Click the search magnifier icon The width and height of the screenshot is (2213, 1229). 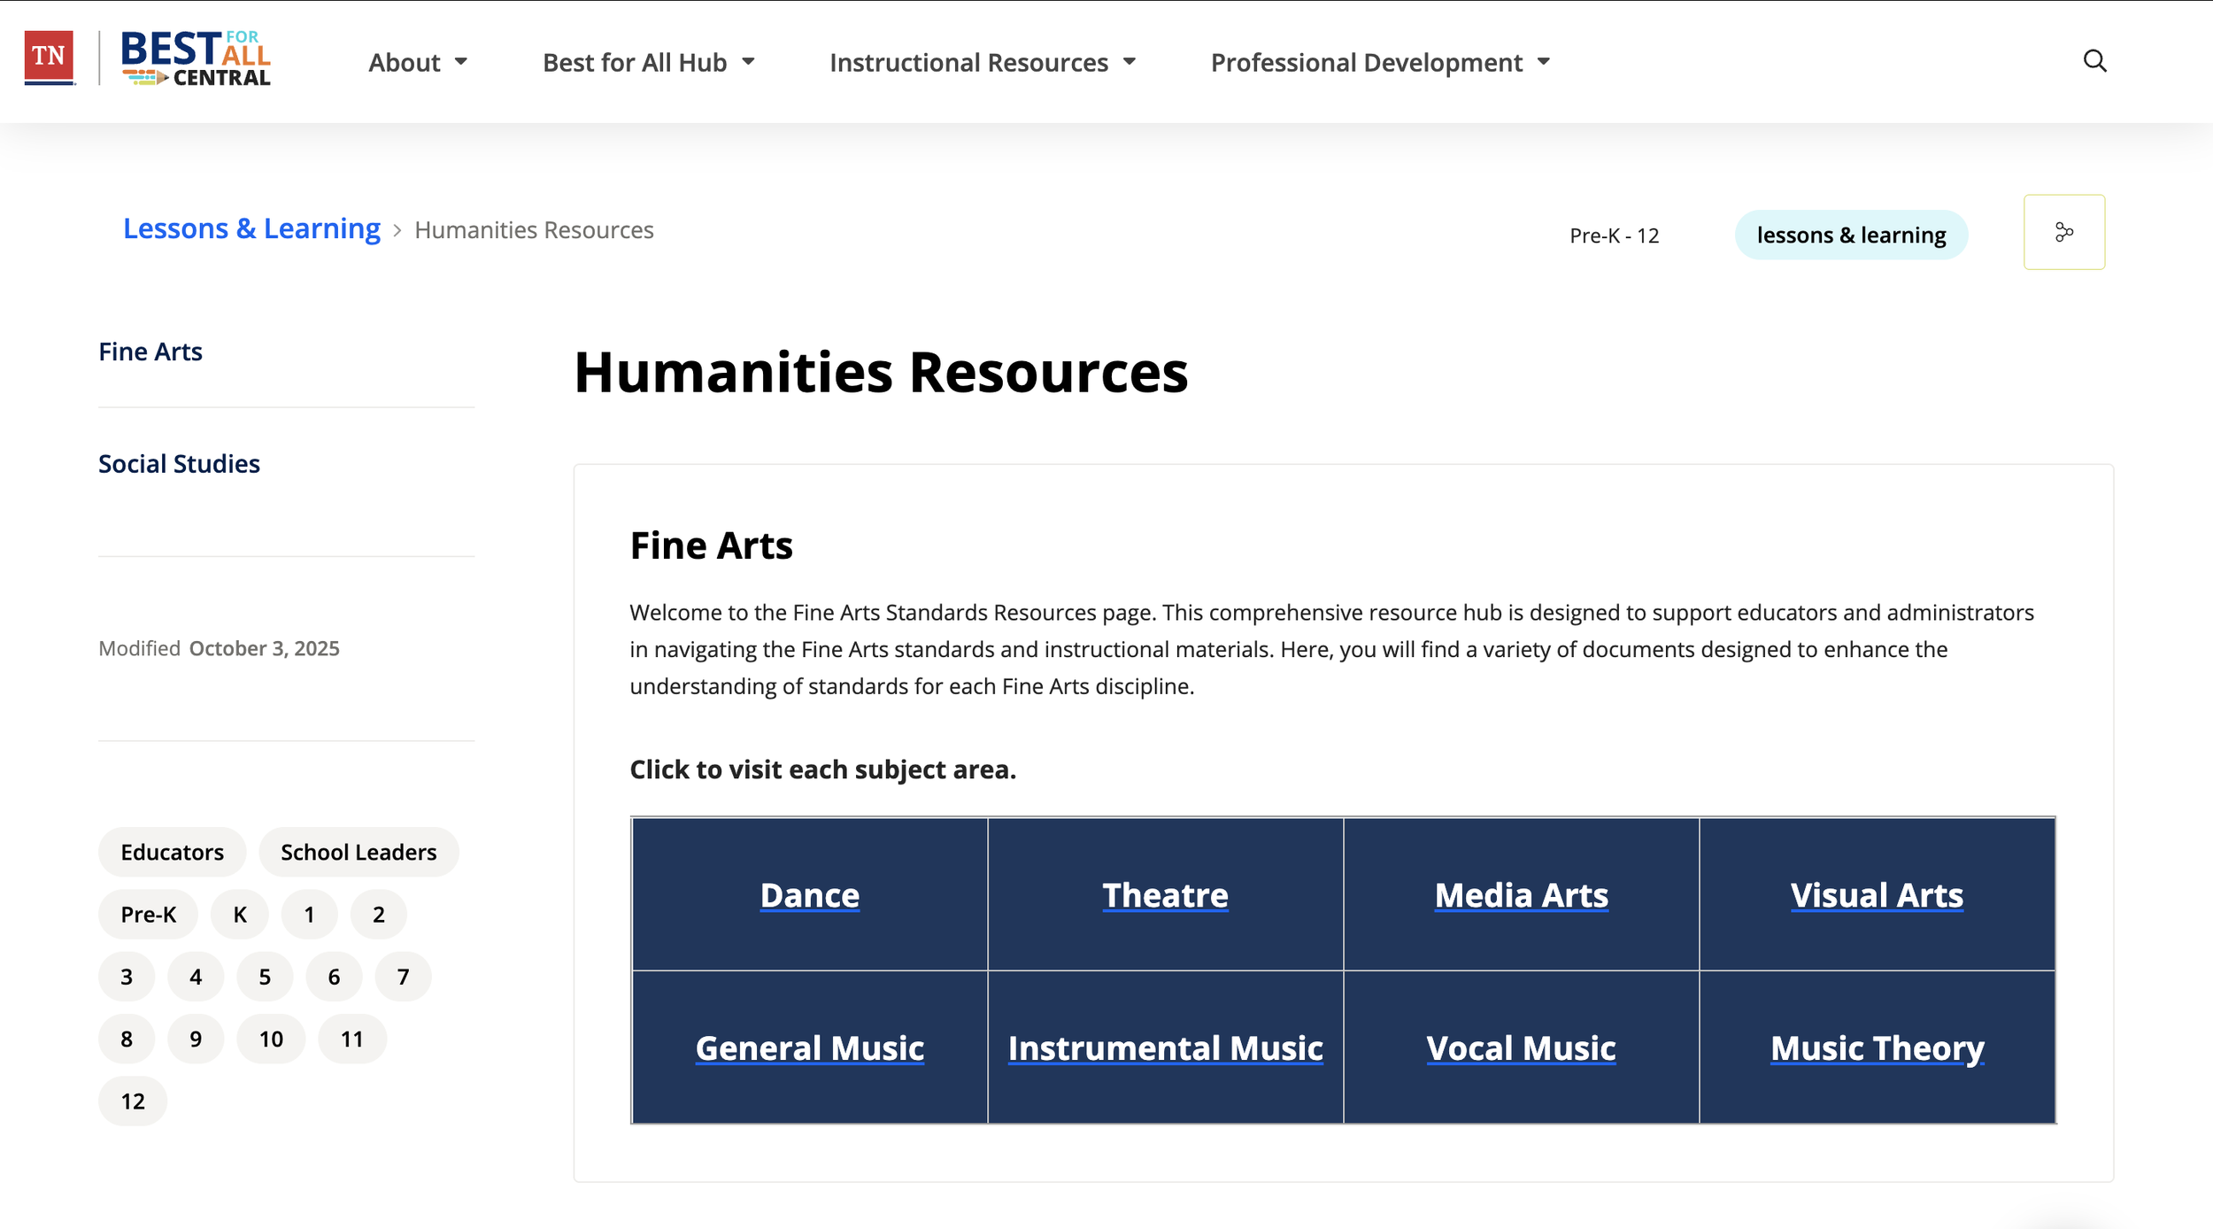[2094, 61]
